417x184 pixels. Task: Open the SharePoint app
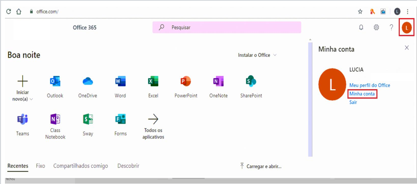[x=251, y=87]
